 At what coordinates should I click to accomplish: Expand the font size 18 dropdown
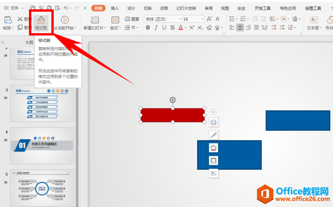click(x=192, y=19)
